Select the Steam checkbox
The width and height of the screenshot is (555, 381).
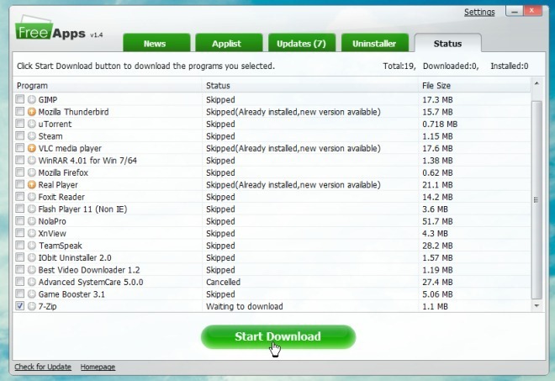point(20,135)
